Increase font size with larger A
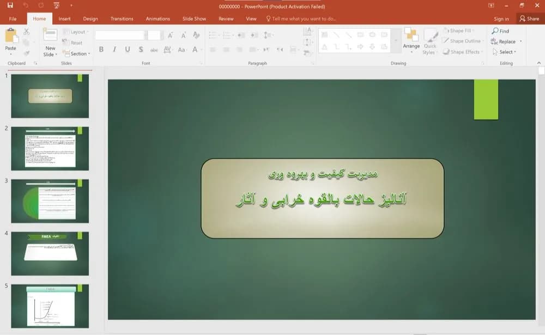Image resolution: width=545 pixels, height=335 pixels. coord(170,35)
